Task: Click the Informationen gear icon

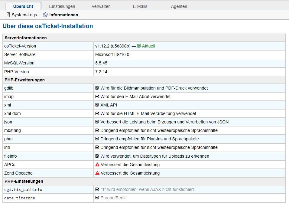Action: (x=45, y=15)
